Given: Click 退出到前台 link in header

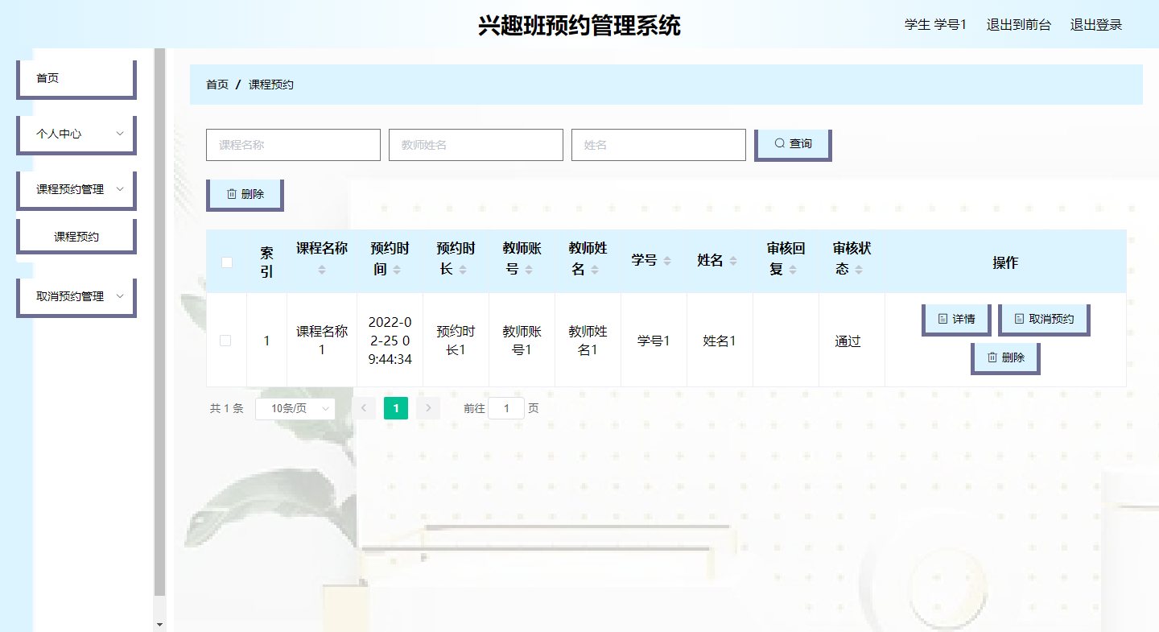Looking at the screenshot, I should pos(1018,25).
